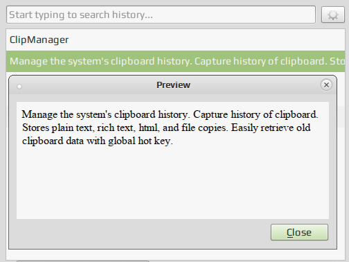
Task: Click the Preview dialog title bar menu dot
Action: point(19,87)
